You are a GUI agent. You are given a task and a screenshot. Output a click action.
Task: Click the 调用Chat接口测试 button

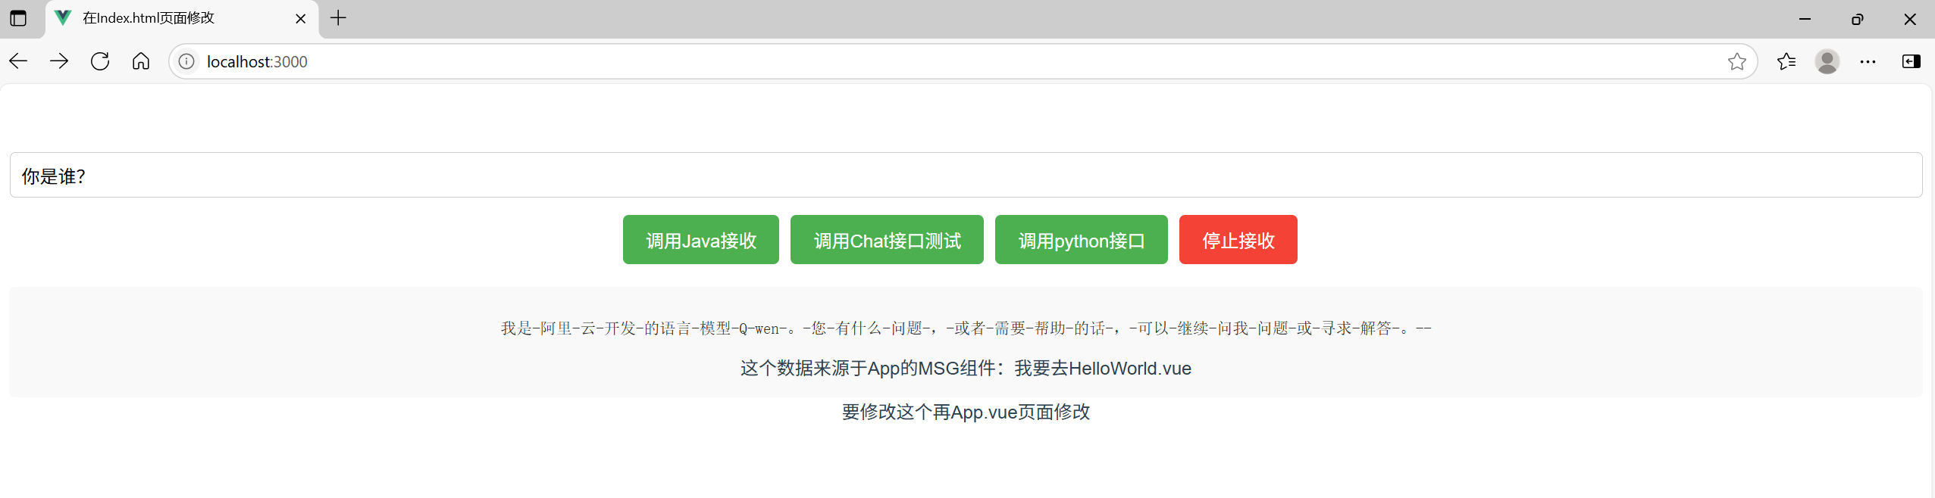pyautogui.click(x=887, y=240)
